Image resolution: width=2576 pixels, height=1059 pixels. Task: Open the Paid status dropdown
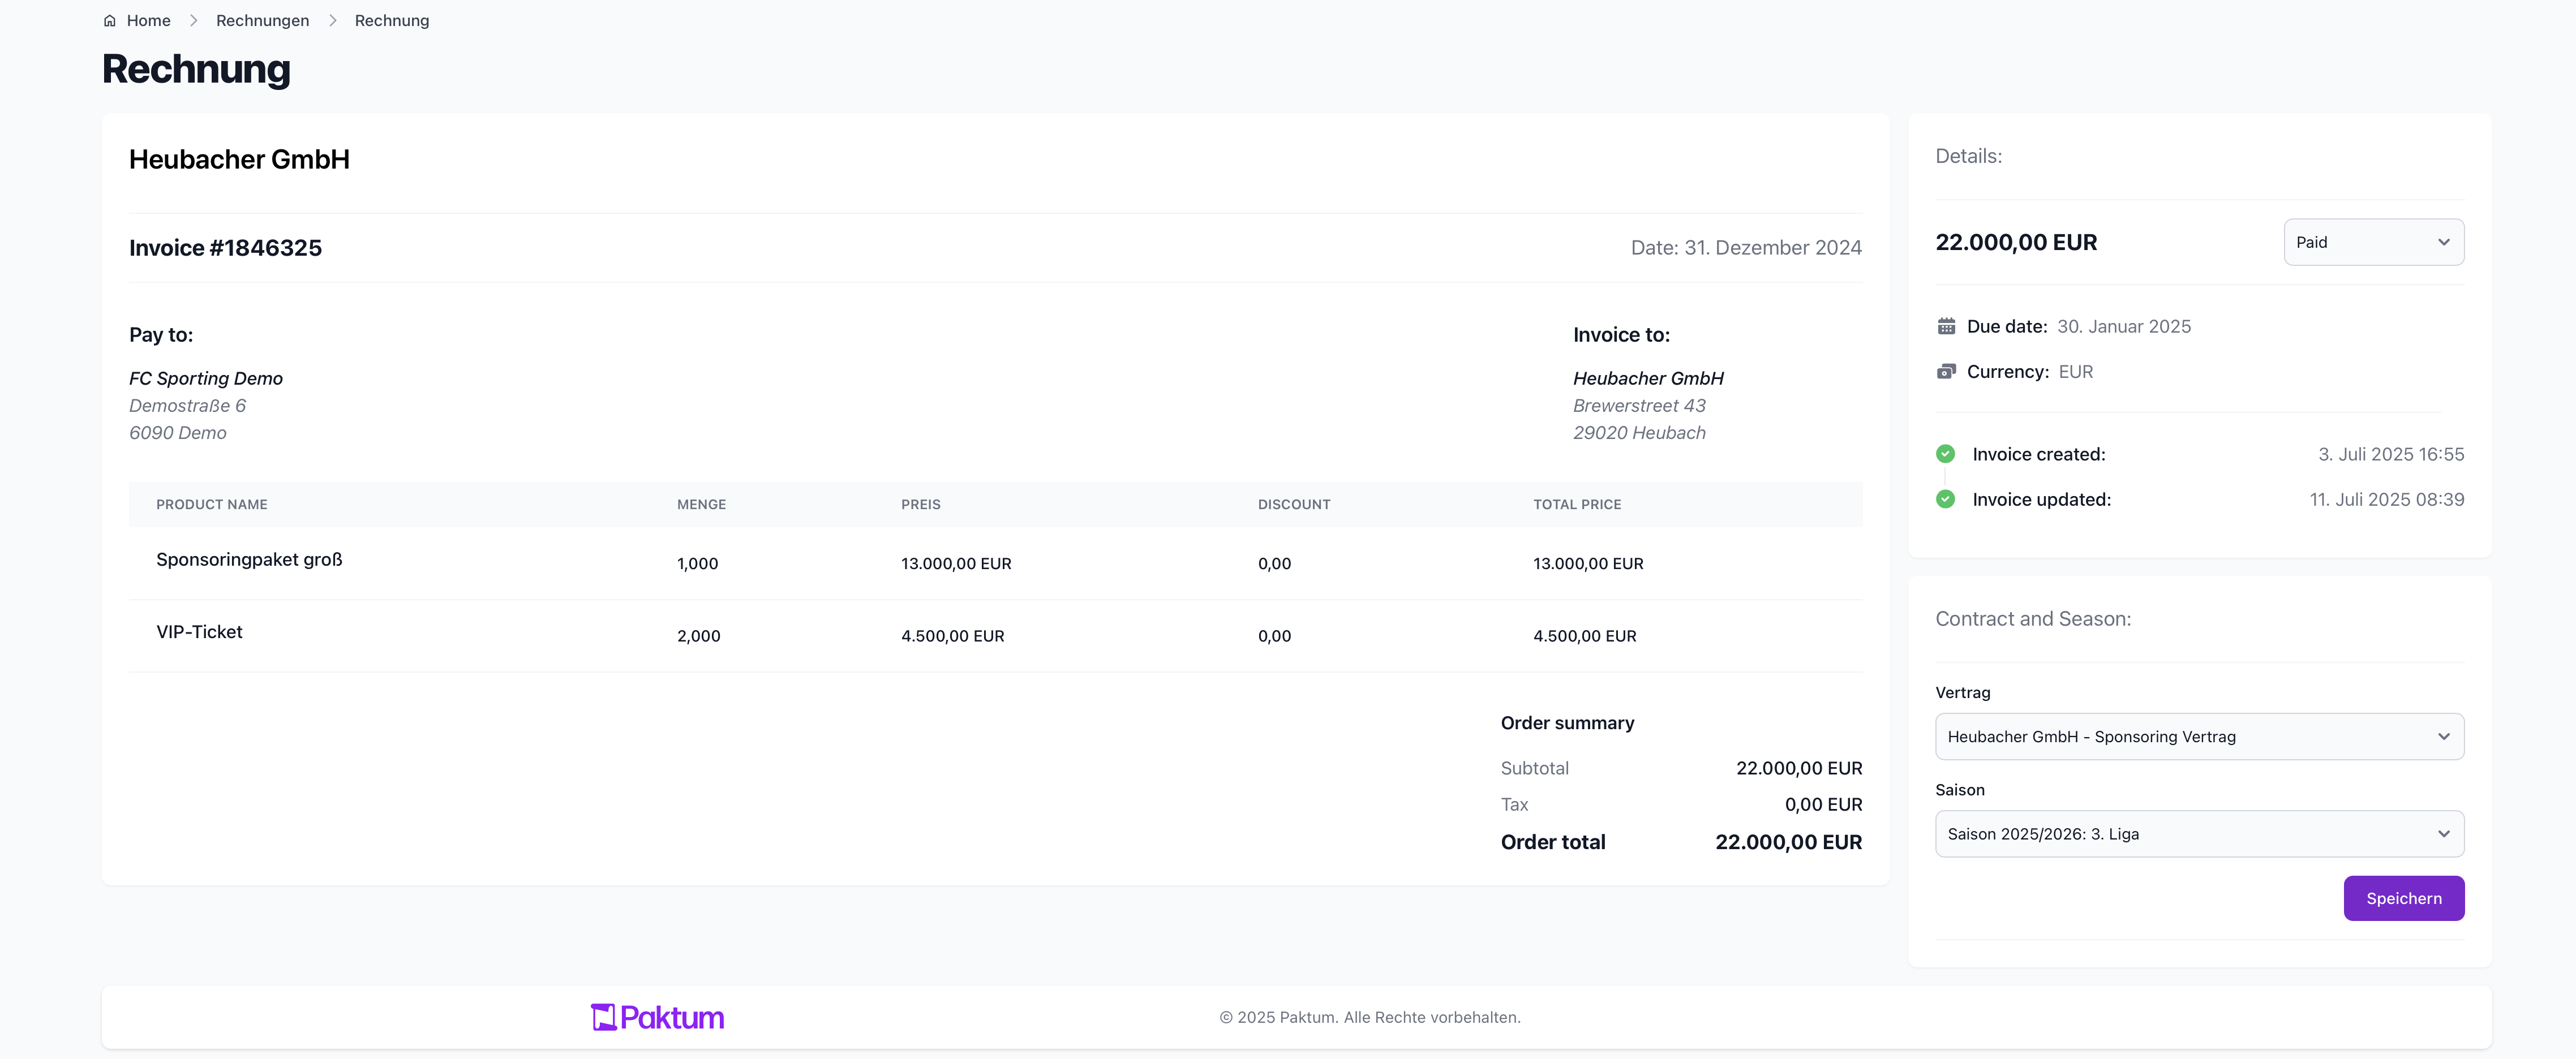(x=2373, y=242)
